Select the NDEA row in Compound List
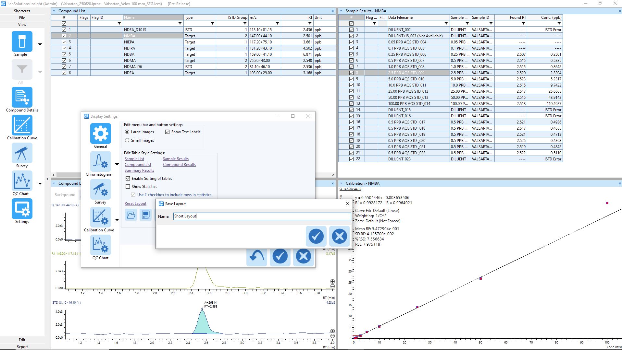 (x=193, y=73)
